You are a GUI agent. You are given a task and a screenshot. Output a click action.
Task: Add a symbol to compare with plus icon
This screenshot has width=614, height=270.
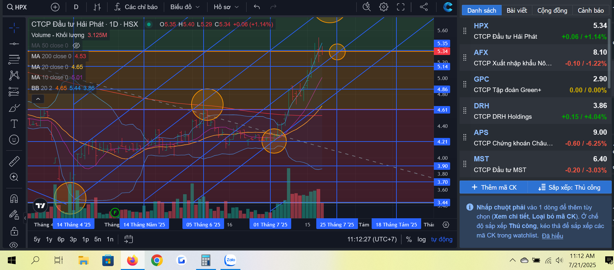click(55, 7)
